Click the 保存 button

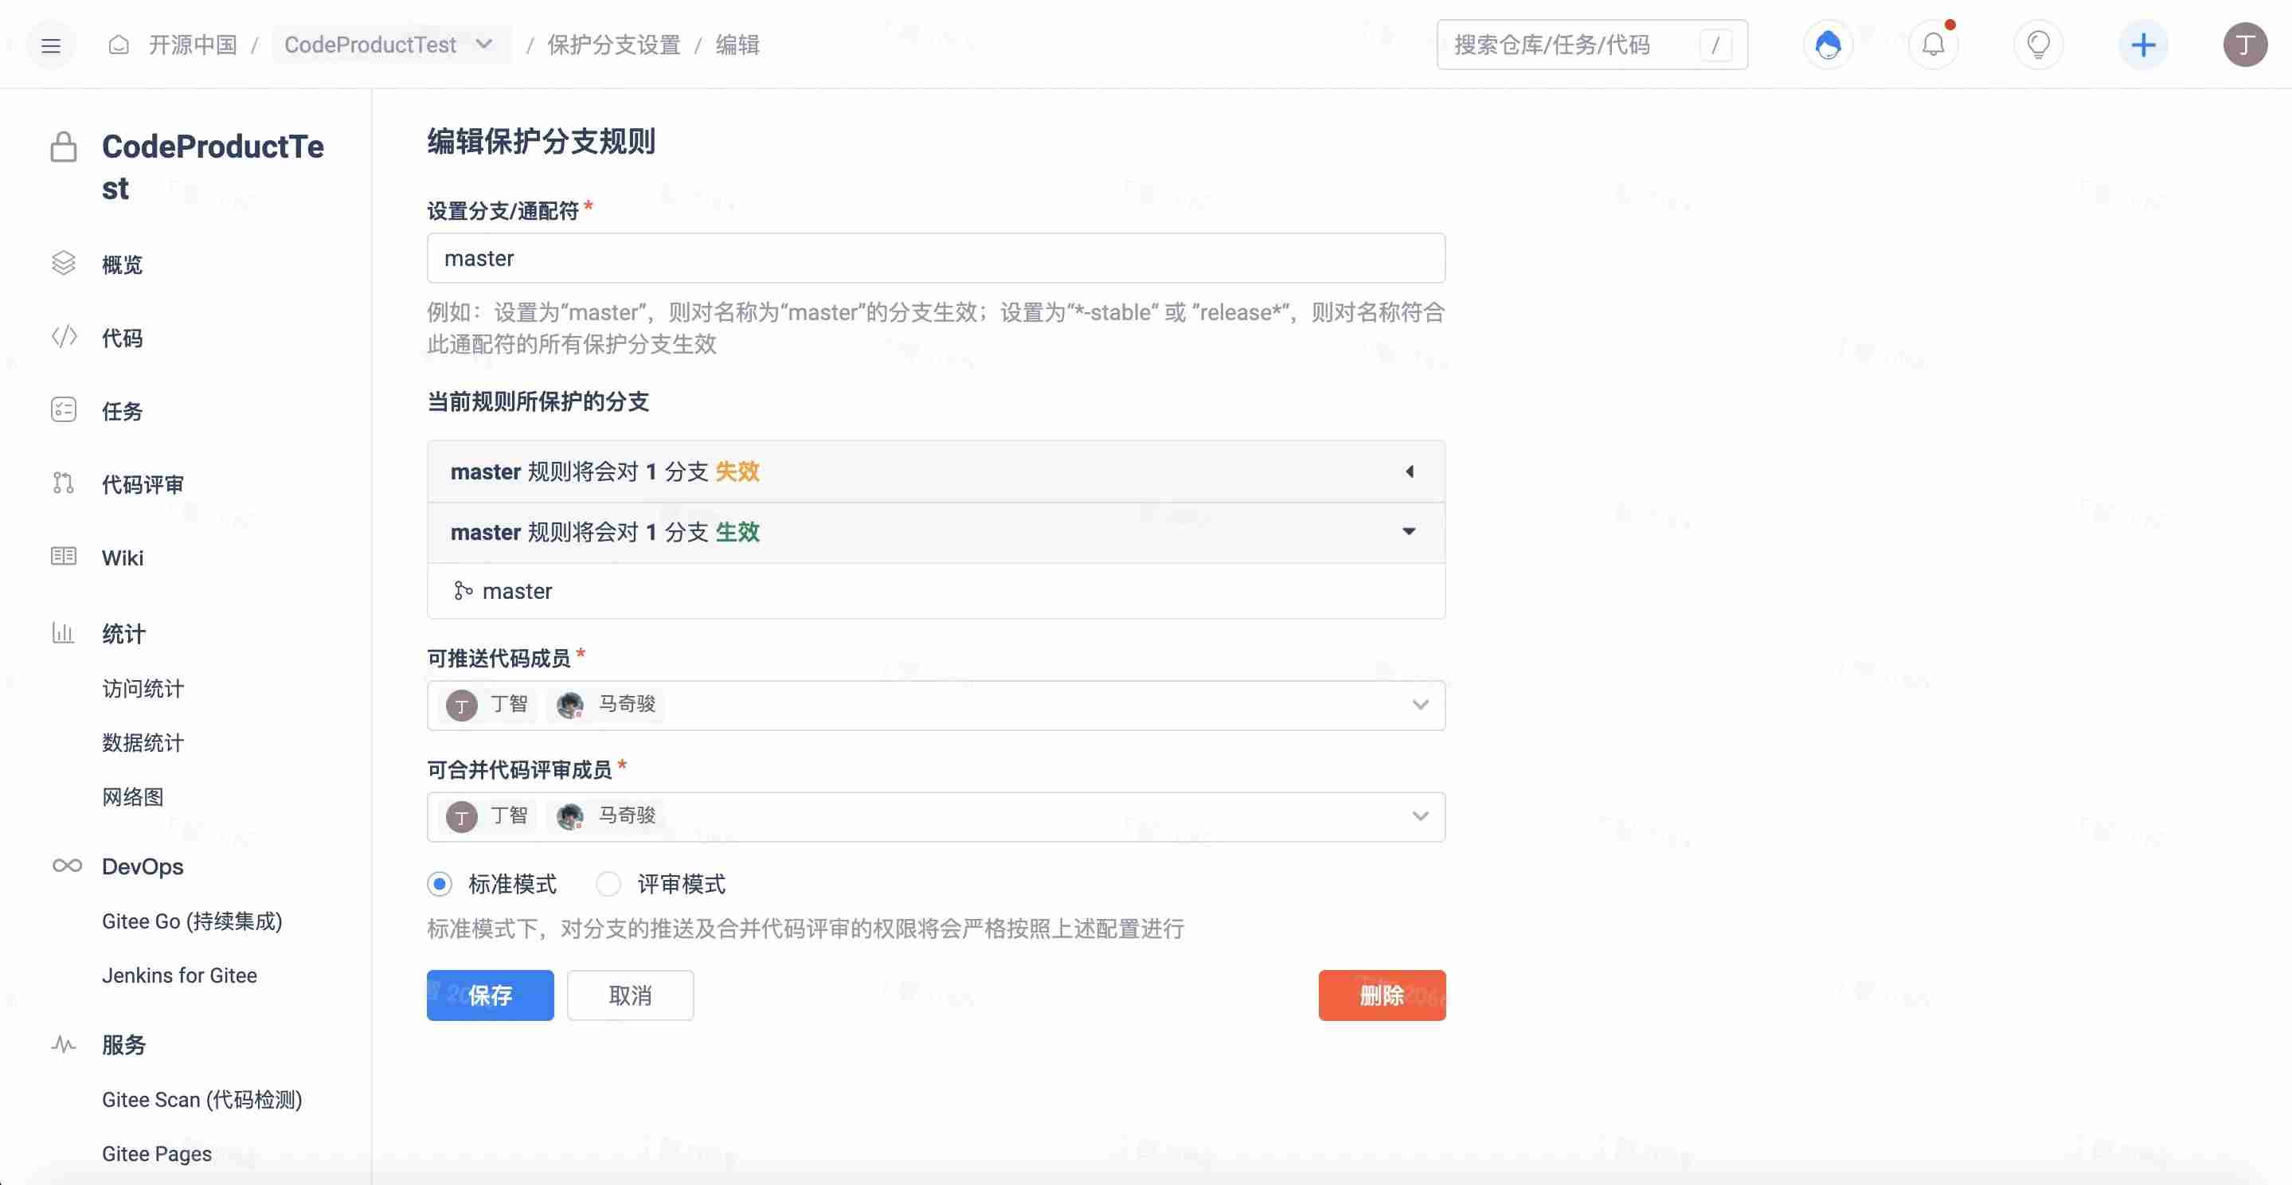(491, 995)
